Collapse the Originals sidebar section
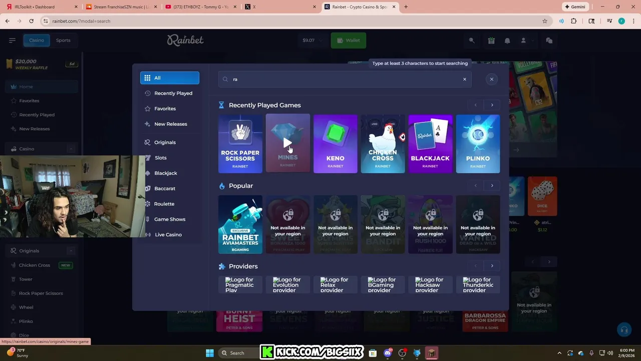The height and width of the screenshot is (361, 641). point(71,251)
